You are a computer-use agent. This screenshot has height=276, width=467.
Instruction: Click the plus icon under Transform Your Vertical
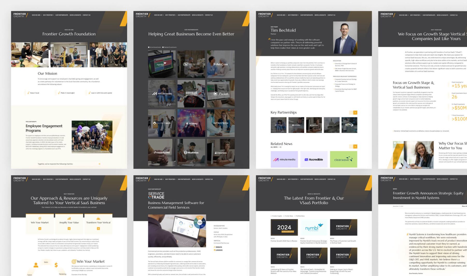click(98, 229)
